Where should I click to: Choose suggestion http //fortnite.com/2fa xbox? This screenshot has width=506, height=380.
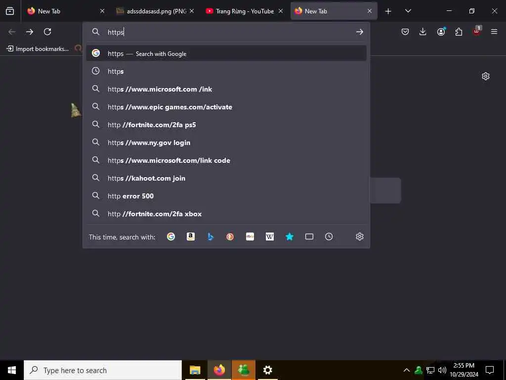click(x=226, y=214)
